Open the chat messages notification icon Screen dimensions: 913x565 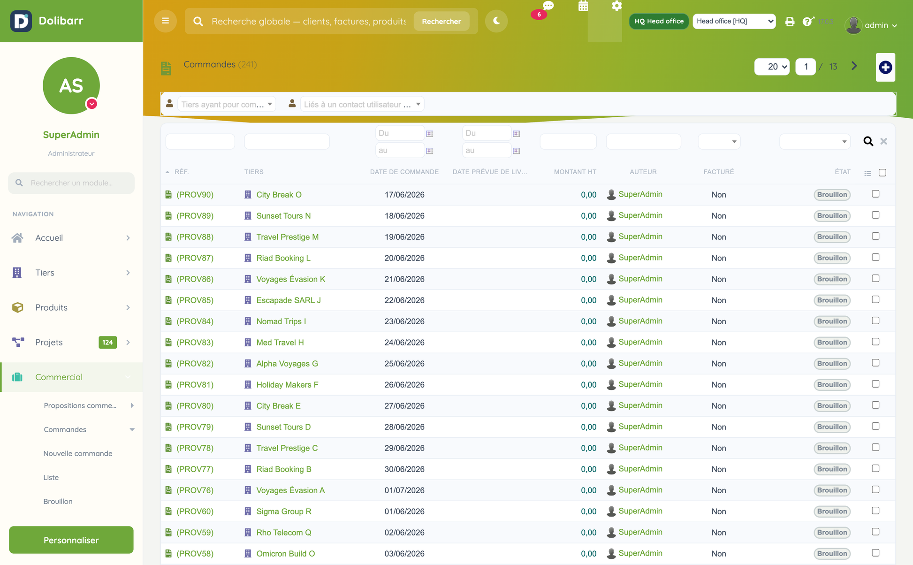coord(548,6)
